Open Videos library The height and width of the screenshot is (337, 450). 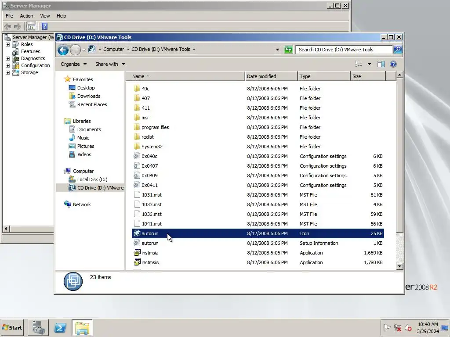click(84, 154)
